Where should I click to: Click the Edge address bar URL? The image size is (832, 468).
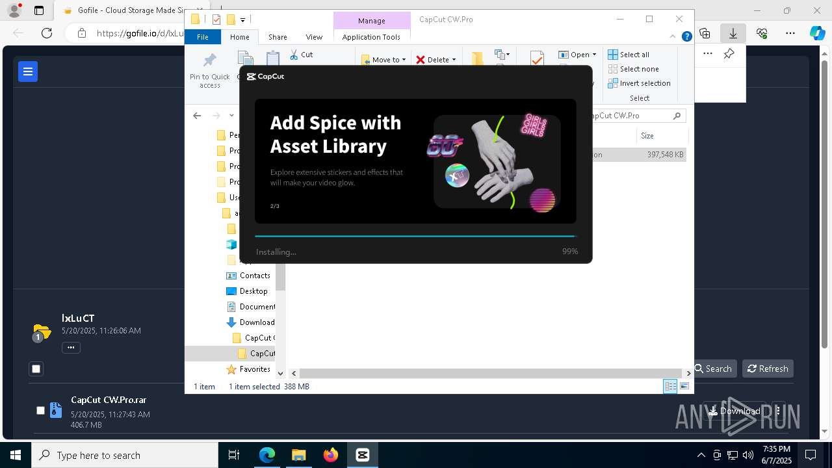tap(140, 33)
